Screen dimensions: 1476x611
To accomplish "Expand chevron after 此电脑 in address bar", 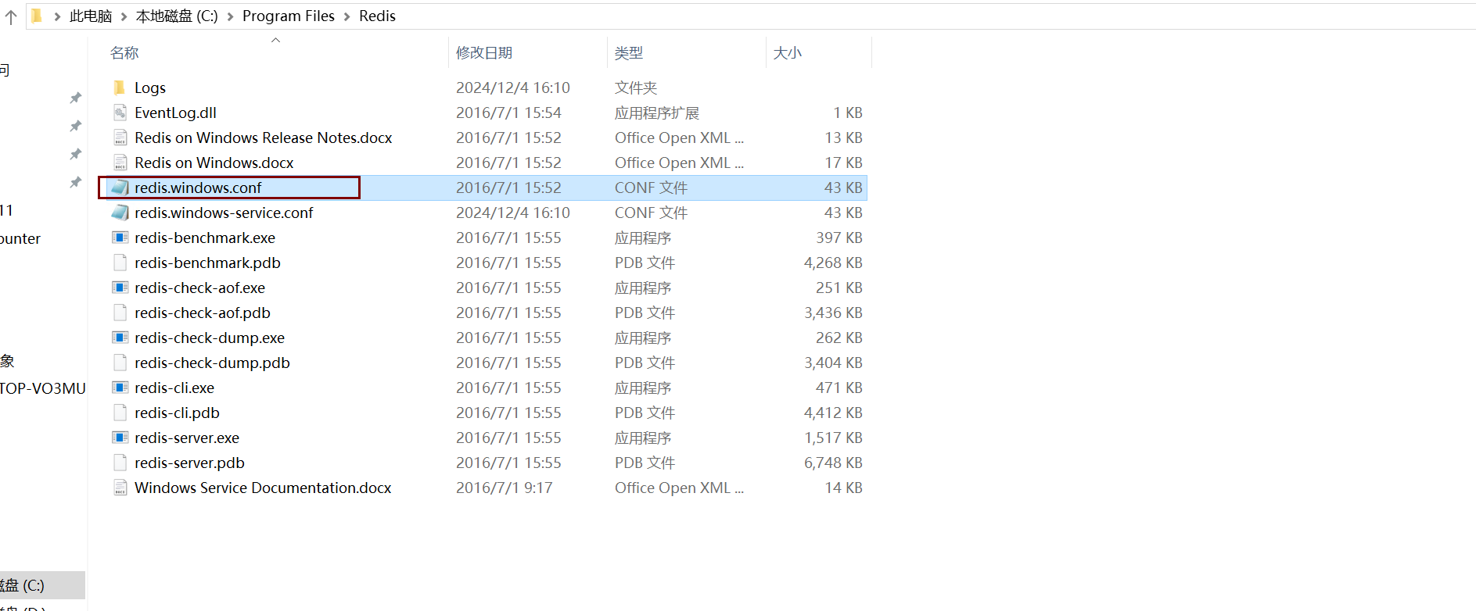I will 124,16.
